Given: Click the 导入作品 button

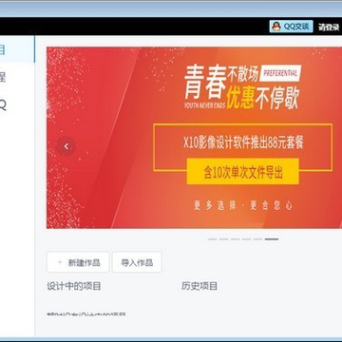Looking at the screenshot, I should (x=137, y=262).
